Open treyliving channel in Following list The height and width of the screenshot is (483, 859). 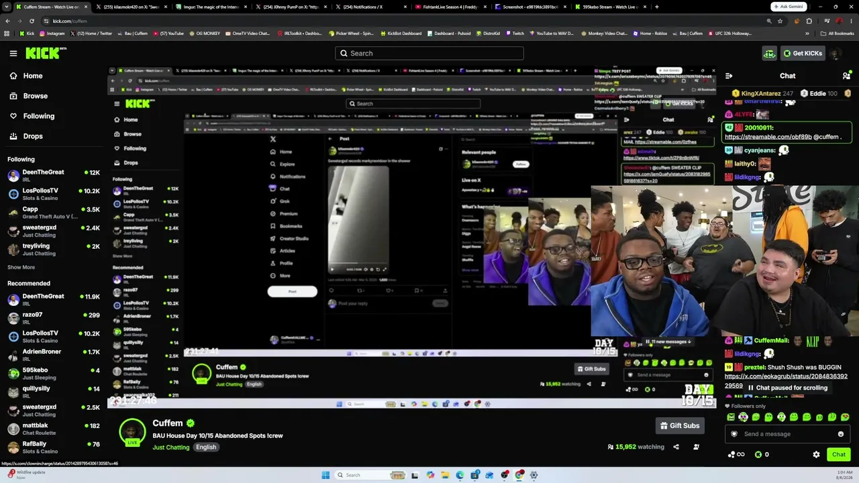point(54,250)
